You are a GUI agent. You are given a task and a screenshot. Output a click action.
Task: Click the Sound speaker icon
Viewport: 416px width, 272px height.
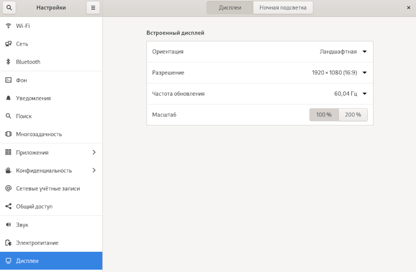click(8, 225)
